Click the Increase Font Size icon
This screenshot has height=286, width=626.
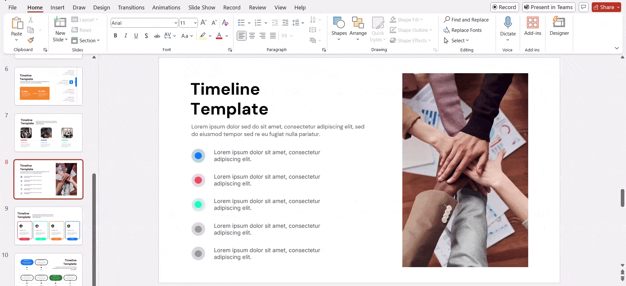click(x=203, y=23)
